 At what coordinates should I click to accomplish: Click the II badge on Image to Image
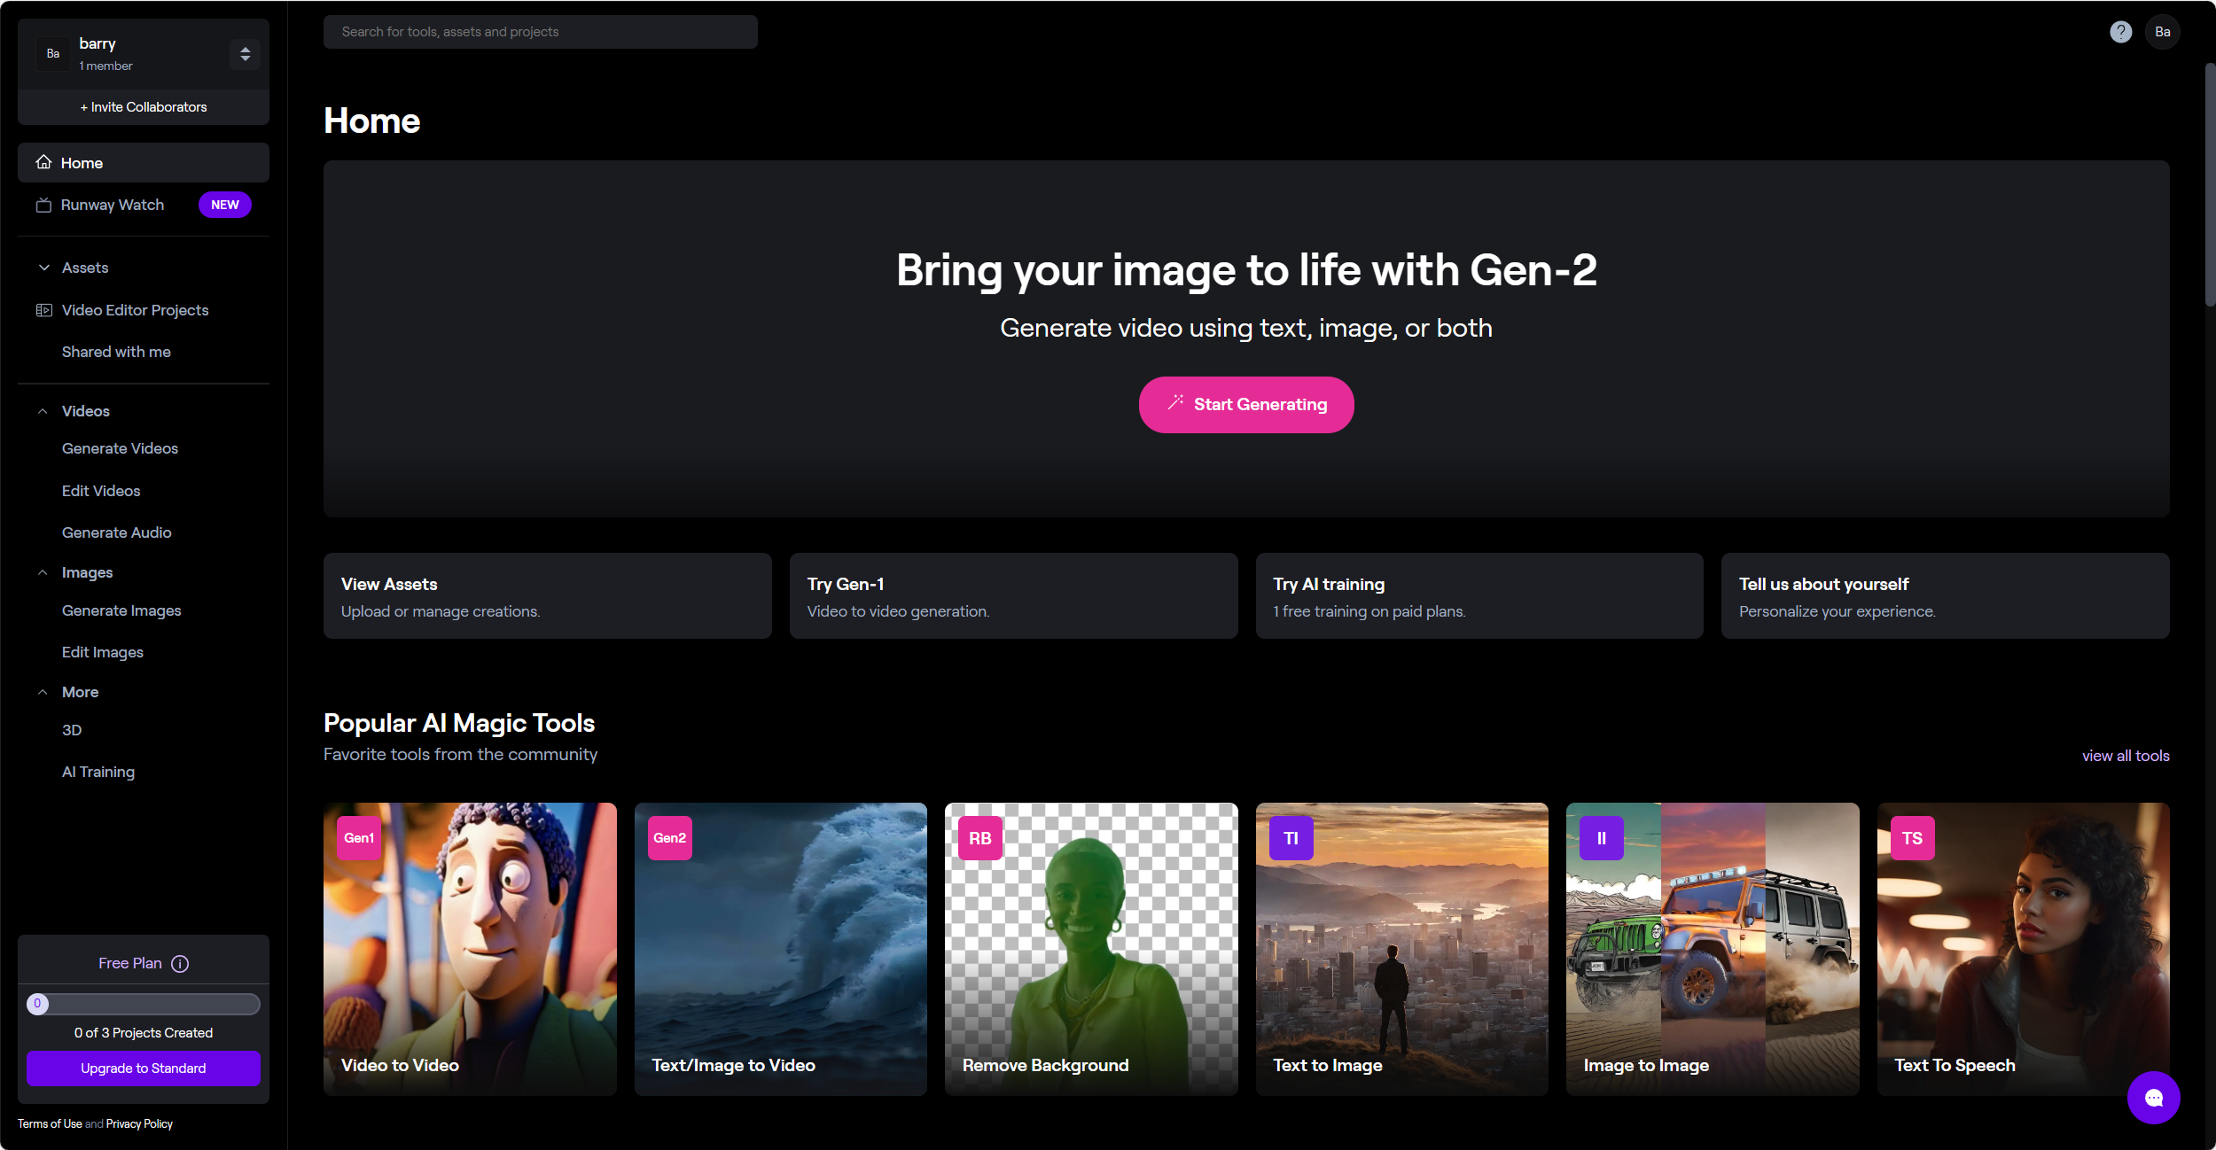tap(1602, 838)
